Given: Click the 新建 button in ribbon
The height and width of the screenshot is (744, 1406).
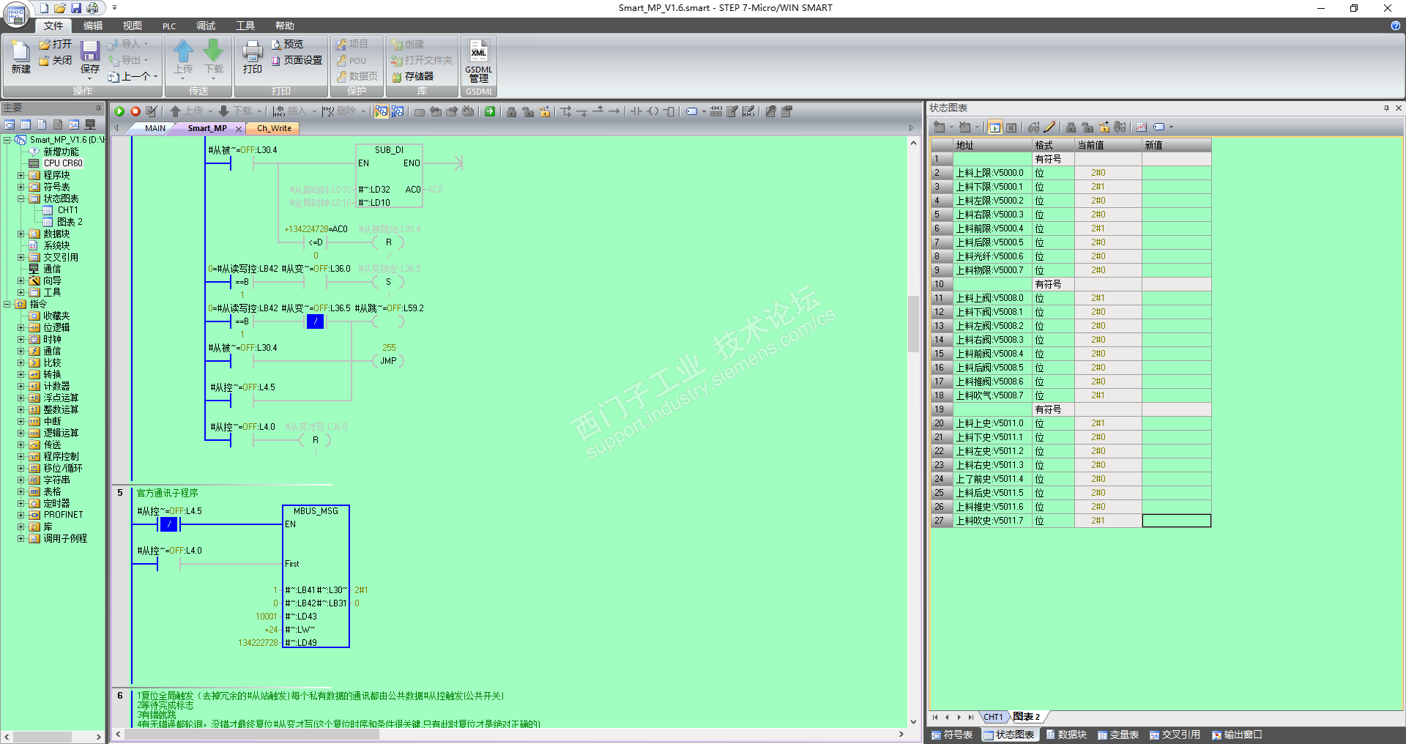Looking at the screenshot, I should [x=21, y=57].
